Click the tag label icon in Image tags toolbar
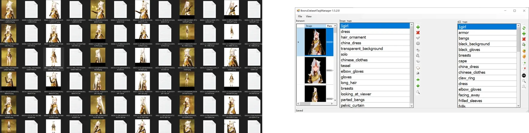Screen dimensions: 529x133 coord(418,68)
